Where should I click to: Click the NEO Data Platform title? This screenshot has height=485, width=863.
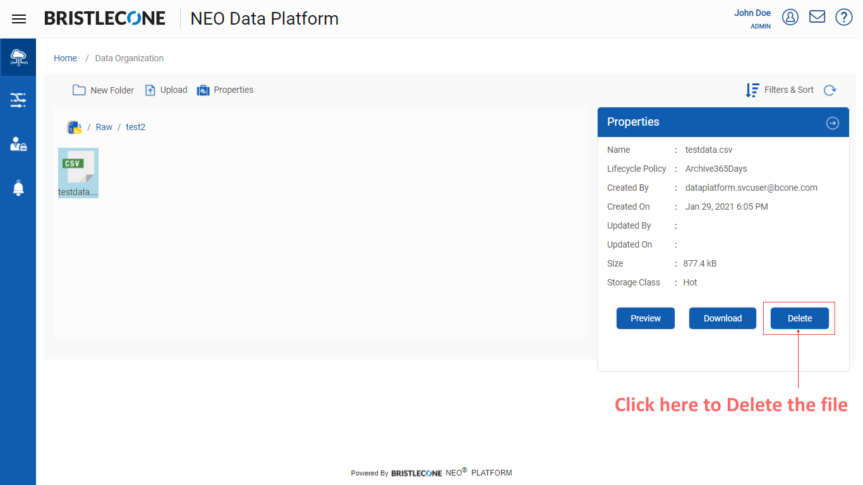265,19
